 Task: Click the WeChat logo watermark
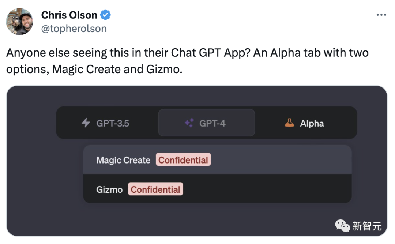(x=342, y=226)
